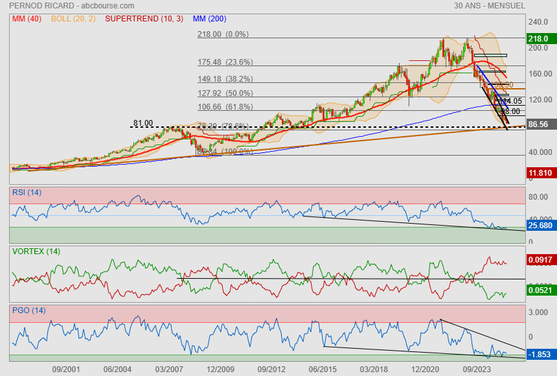Viewport: 557px width, 376px height.
Task: Click the 06/2004 date axis label
Action: pyautogui.click(x=117, y=370)
